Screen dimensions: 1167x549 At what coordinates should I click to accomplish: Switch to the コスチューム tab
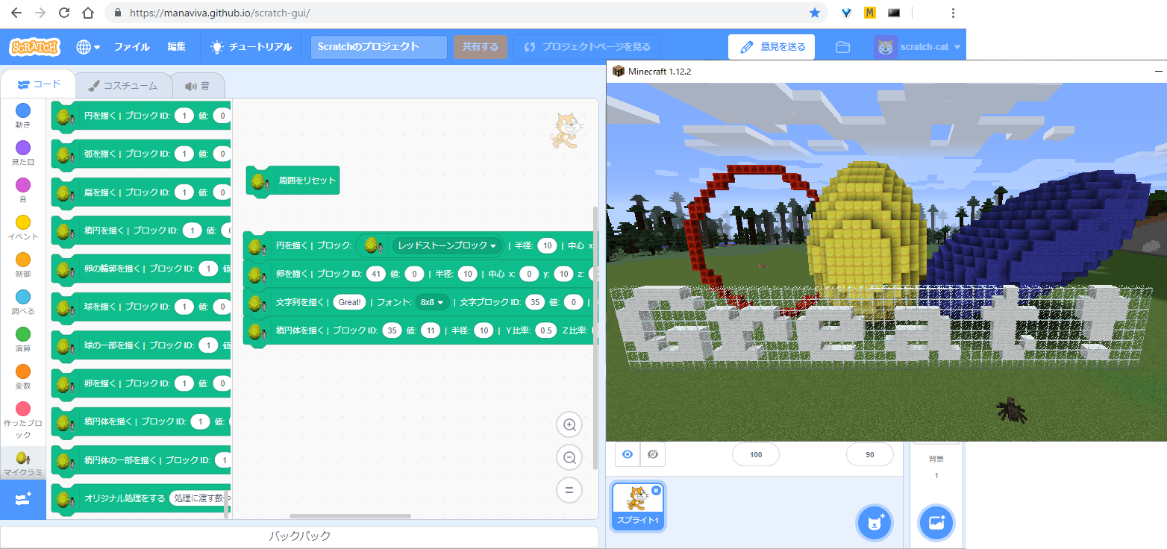click(x=123, y=86)
